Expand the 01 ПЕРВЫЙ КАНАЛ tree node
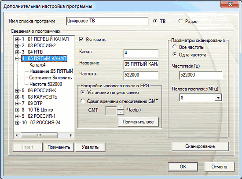This screenshot has height=179, width=242. pyautogui.click(x=17, y=39)
